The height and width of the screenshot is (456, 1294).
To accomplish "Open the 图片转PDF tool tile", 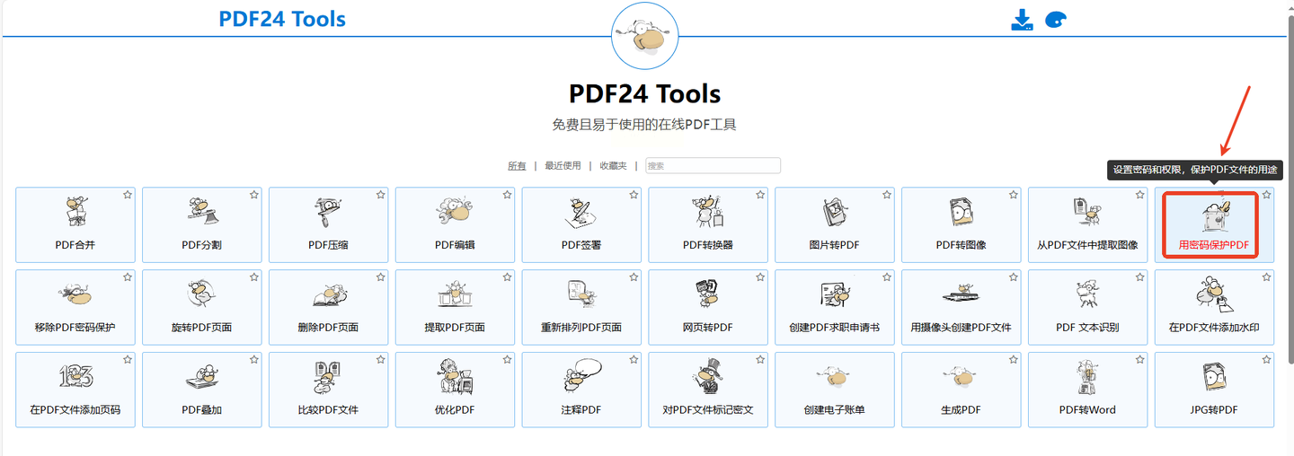I will 835,225.
